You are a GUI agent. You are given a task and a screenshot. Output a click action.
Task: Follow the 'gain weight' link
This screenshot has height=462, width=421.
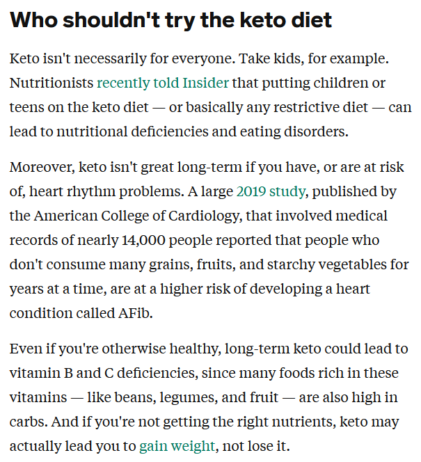pyautogui.click(x=177, y=446)
